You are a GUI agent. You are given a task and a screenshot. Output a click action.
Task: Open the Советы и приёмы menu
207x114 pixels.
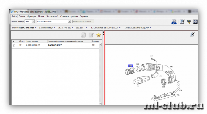(x=69, y=16)
